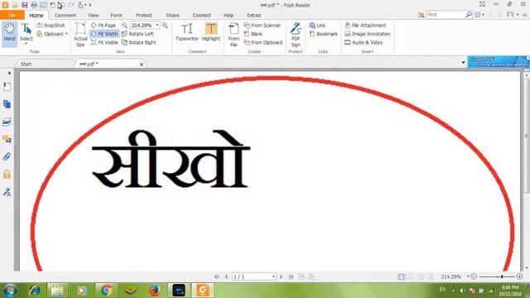
Task: Open search settings gear dropdown
Action: (x=479, y=15)
